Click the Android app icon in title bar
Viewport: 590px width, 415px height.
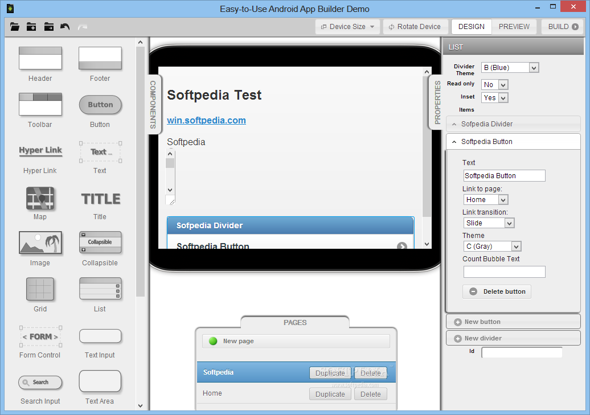pyautogui.click(x=10, y=9)
